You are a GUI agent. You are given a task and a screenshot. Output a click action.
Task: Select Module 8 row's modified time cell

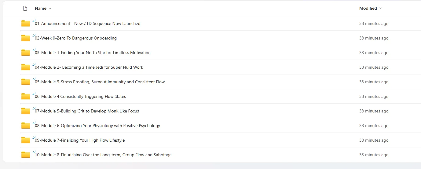(x=374, y=155)
